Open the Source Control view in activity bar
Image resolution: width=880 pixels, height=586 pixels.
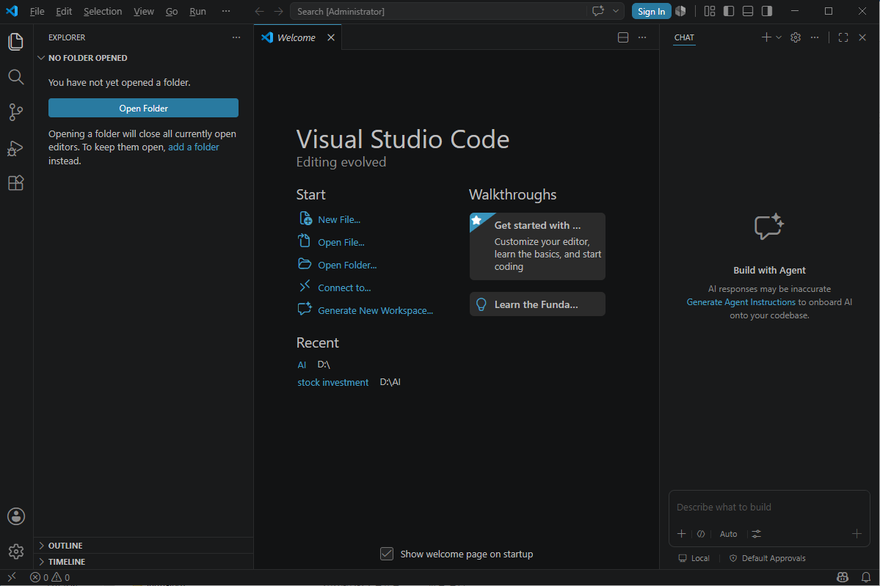(x=15, y=112)
